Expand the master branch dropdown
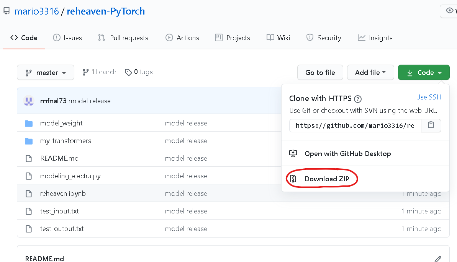This screenshot has height=262, width=457. [x=46, y=73]
